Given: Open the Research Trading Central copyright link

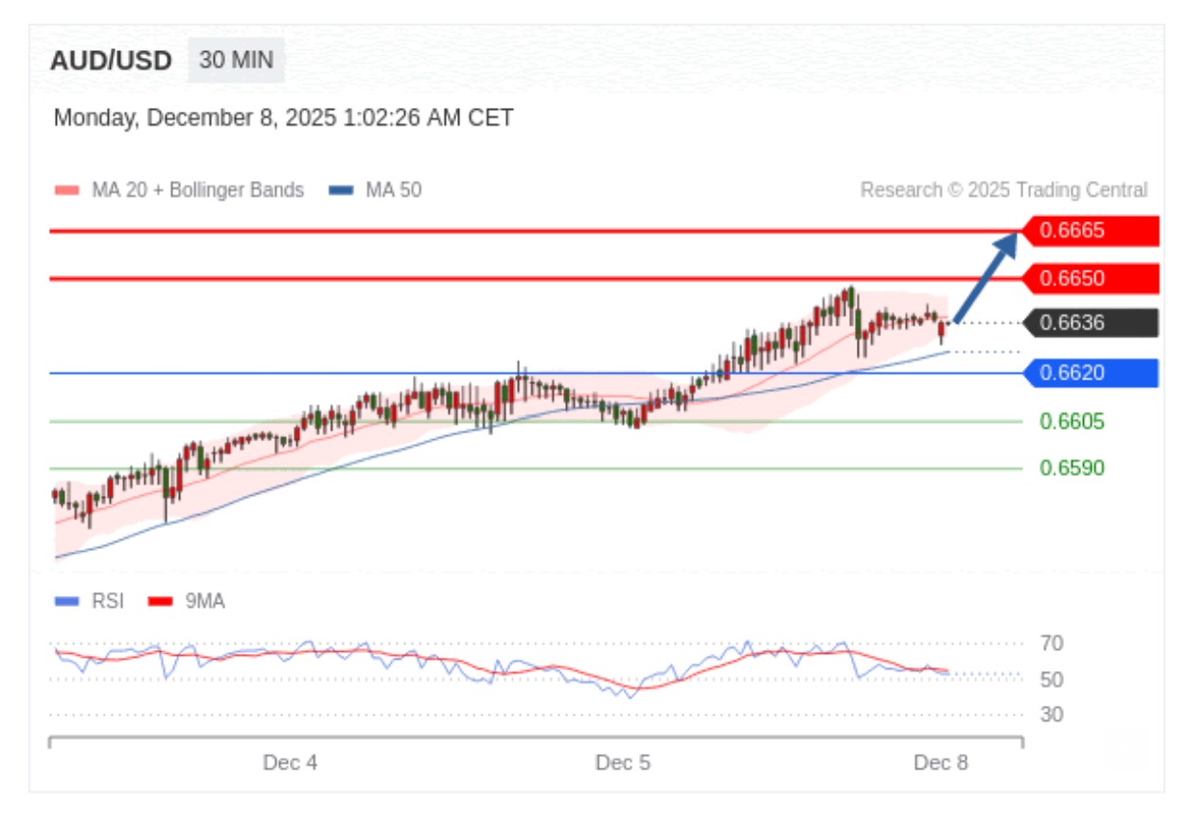Looking at the screenshot, I should click(x=1003, y=190).
